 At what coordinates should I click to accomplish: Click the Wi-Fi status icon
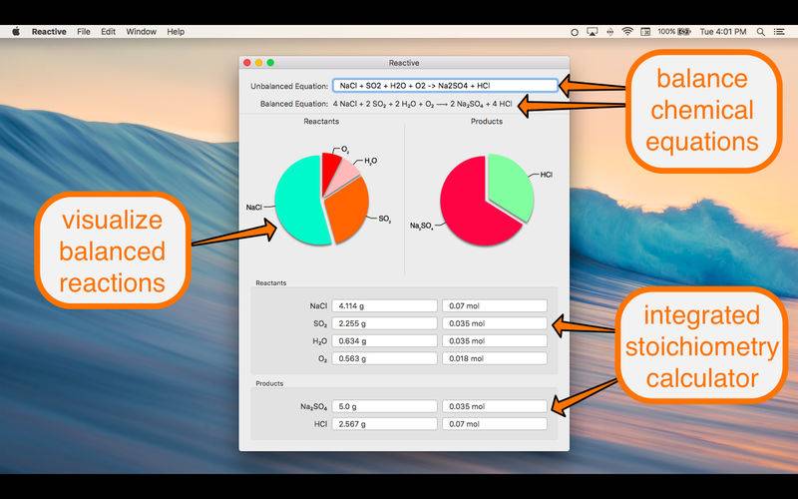[x=627, y=32]
